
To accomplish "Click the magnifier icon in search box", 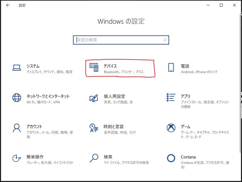I will (x=165, y=40).
